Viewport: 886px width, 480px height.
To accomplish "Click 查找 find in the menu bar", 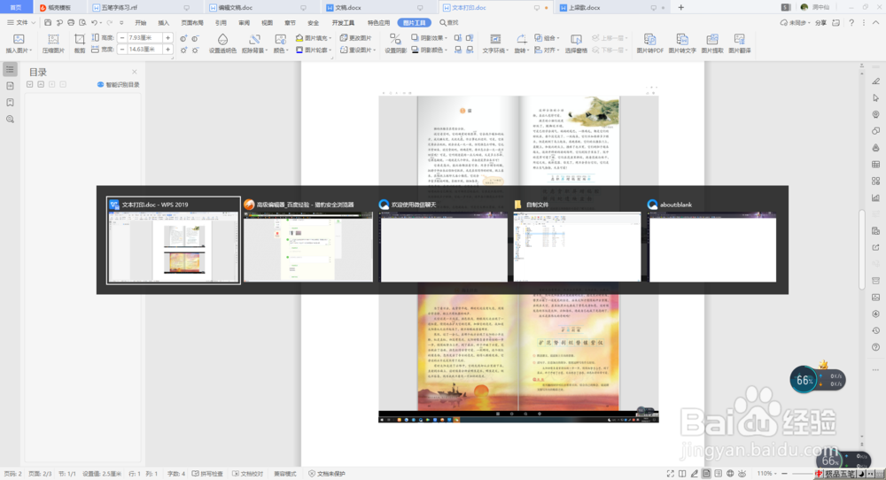I will coord(448,23).
